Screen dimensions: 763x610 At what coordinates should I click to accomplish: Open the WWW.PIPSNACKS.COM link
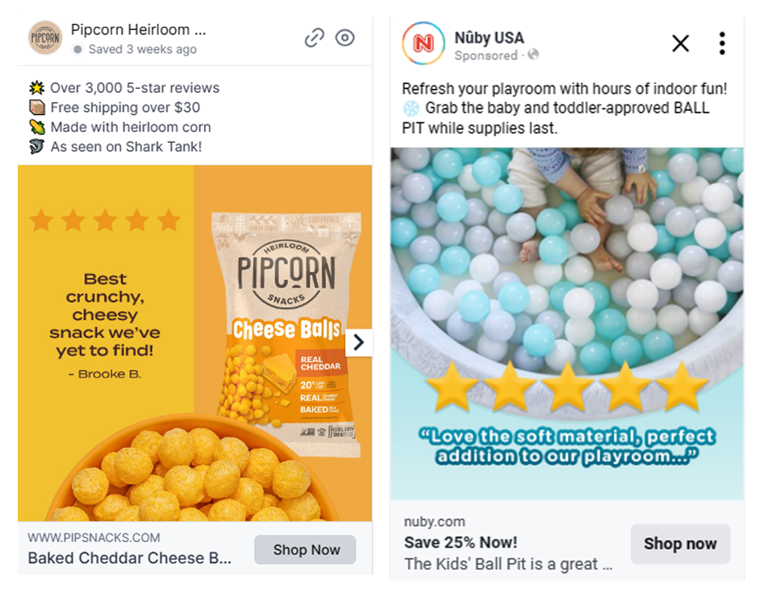pos(93,537)
